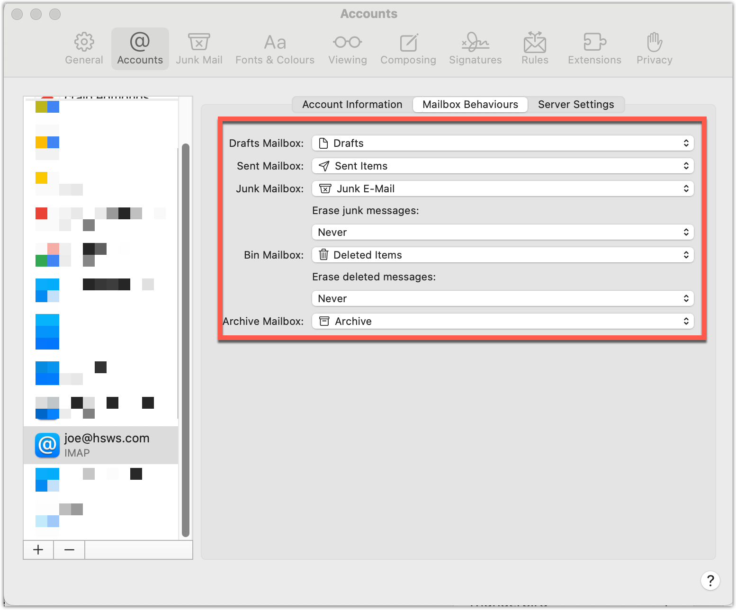Switch to the Account Information tab
This screenshot has height=610, width=736.
pos(352,105)
